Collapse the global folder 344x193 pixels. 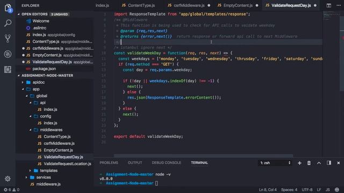[x=26, y=96]
